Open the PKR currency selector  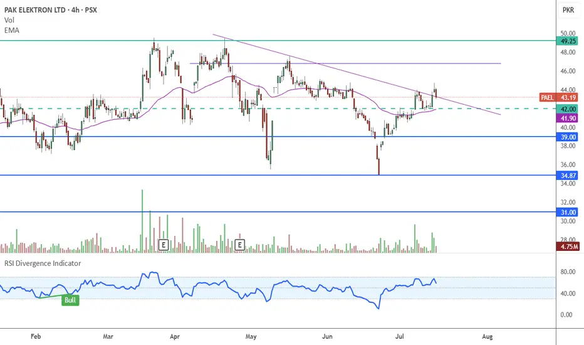568,10
